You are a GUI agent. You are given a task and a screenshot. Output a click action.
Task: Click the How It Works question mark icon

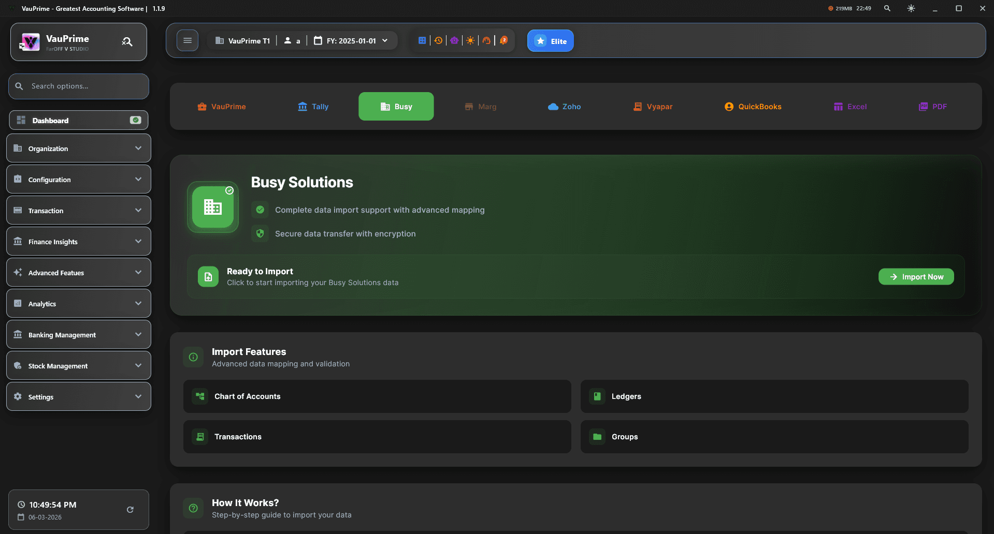[x=193, y=508]
